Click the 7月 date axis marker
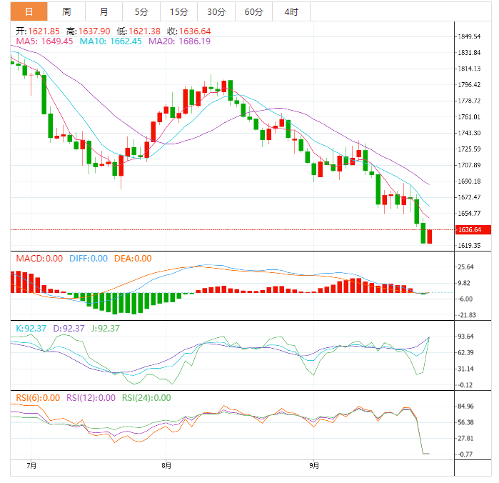 [x=31, y=466]
